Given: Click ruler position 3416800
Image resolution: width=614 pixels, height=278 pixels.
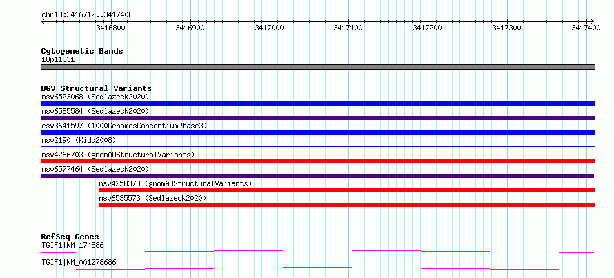Looking at the screenshot, I should (112, 28).
